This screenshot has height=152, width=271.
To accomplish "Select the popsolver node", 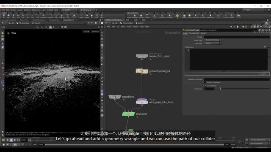I will (x=128, y=114).
